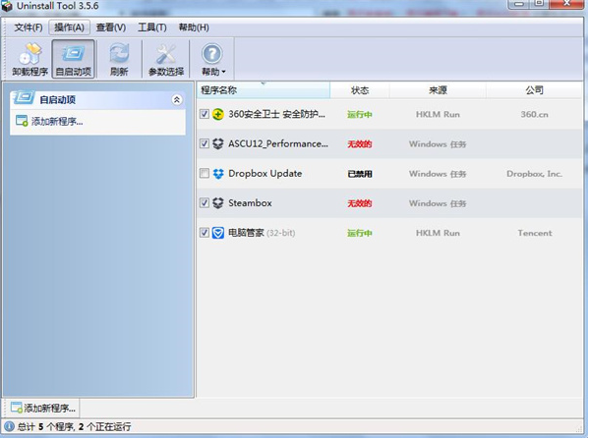Viewport: 589px width, 440px height.
Task: Click the Help question mark toolbar icon
Action: [212, 54]
